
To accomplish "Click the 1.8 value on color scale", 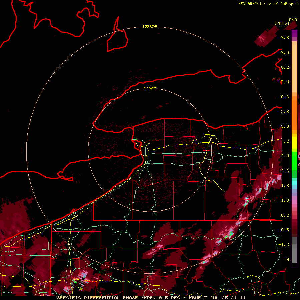I will [x=285, y=185].
